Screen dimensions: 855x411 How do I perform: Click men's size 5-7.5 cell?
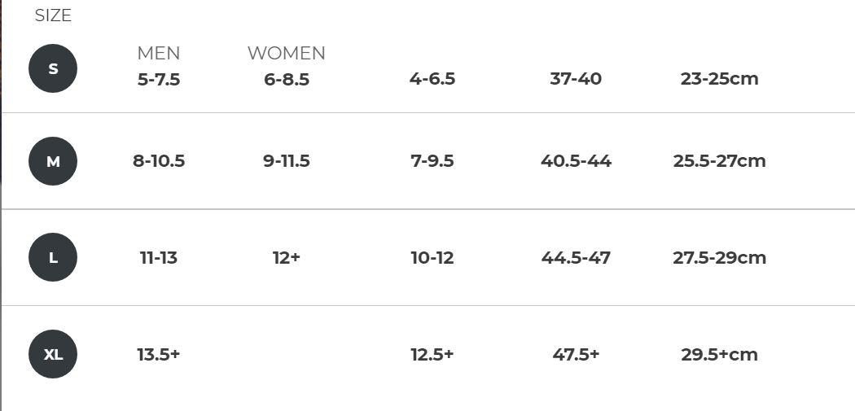[159, 80]
